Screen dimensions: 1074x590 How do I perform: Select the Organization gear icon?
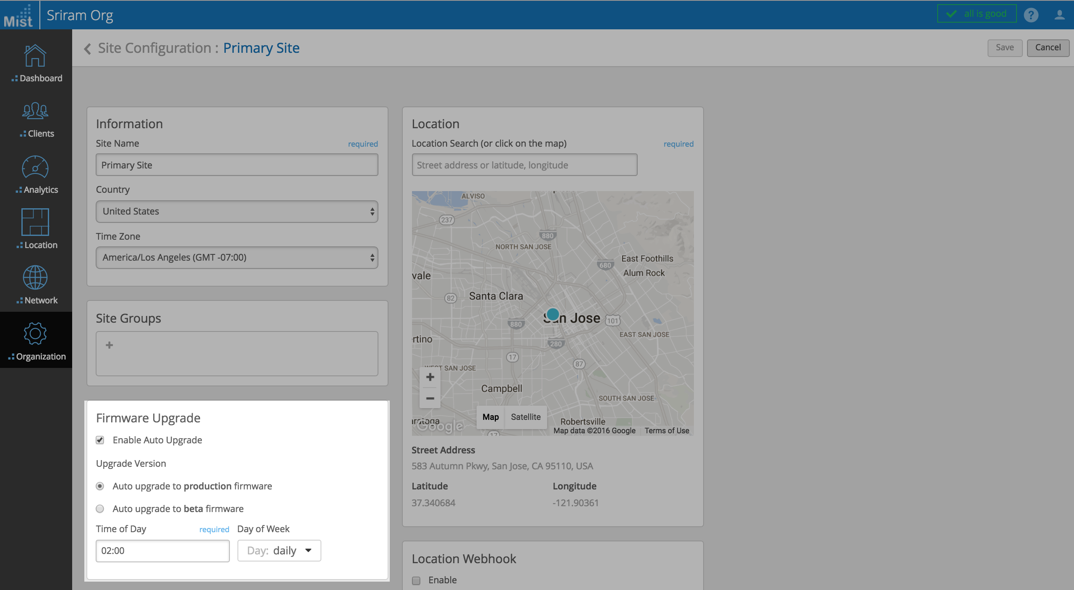click(35, 334)
